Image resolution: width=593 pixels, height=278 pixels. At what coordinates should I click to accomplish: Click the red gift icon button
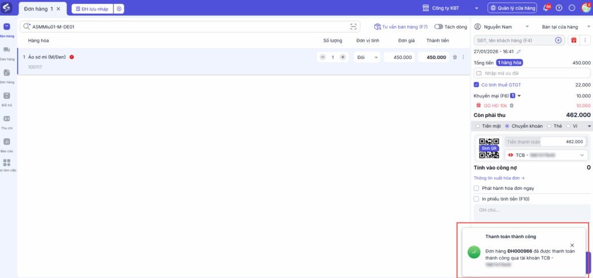[574, 40]
